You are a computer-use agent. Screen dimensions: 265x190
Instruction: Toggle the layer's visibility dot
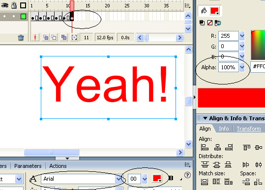[x=4, y=16]
